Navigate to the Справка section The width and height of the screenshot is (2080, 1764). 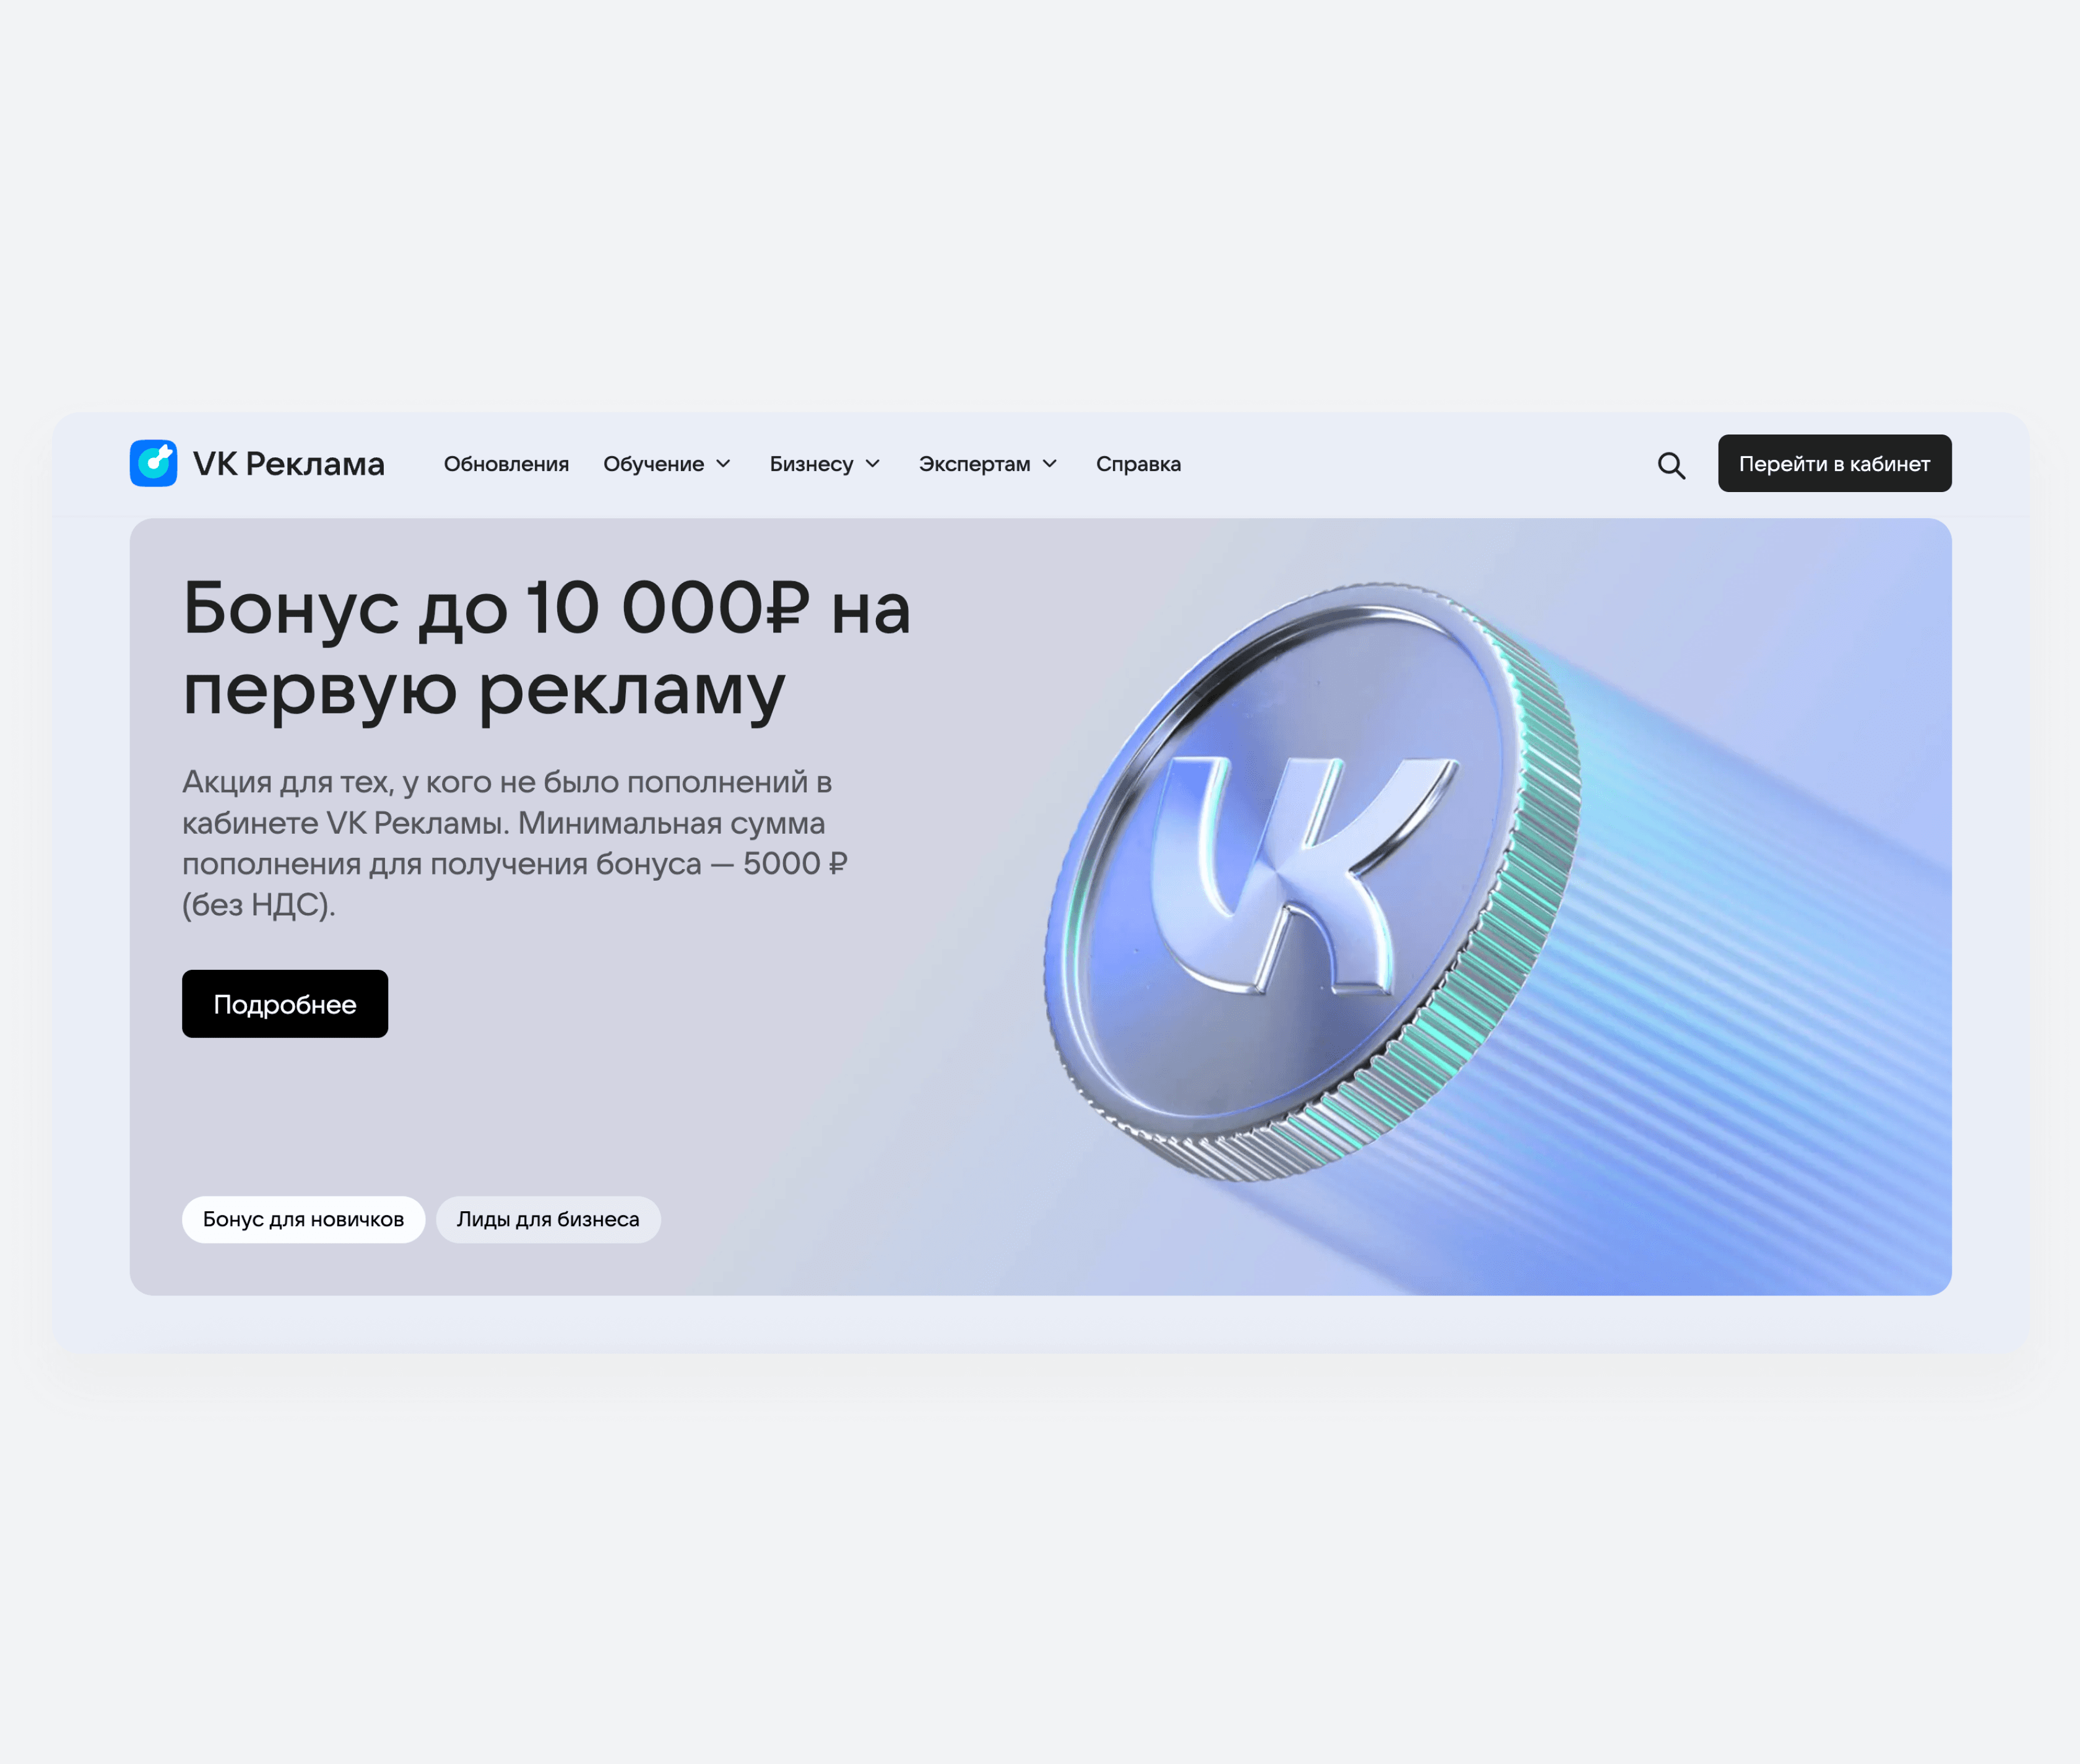point(1138,464)
